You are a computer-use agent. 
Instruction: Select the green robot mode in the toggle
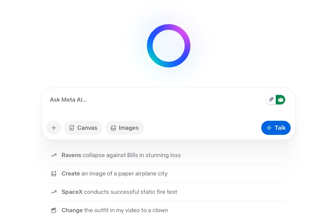tap(280, 100)
